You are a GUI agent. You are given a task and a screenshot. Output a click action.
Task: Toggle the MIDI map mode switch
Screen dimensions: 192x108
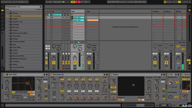[175, 2]
